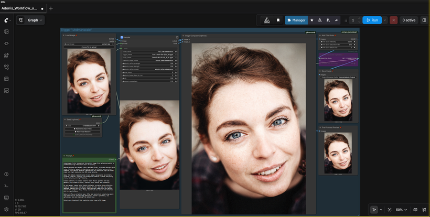430x217 pixels.
Task: Open the keyboard shortcuts icon
Action: (x=6, y=198)
